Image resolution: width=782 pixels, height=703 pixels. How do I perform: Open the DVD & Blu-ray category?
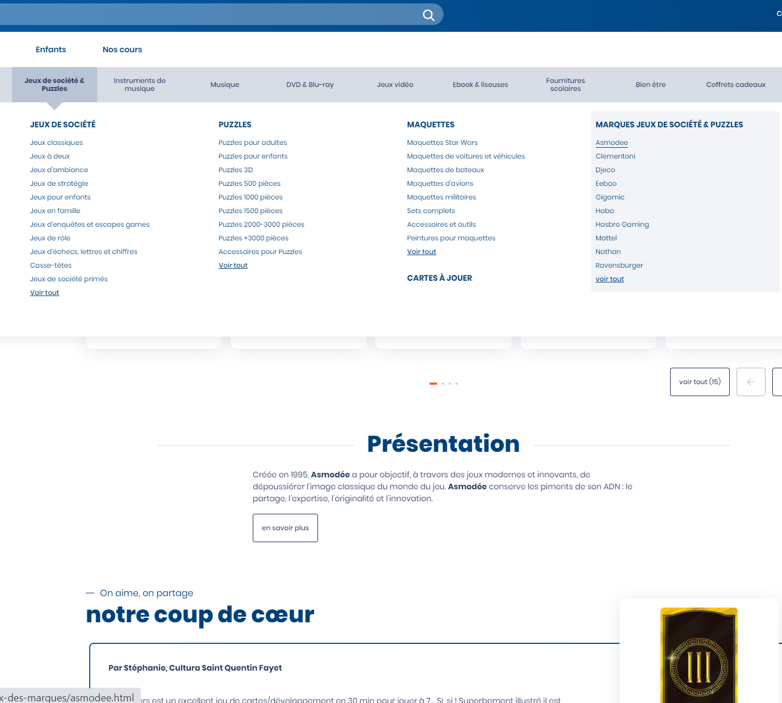coord(310,85)
